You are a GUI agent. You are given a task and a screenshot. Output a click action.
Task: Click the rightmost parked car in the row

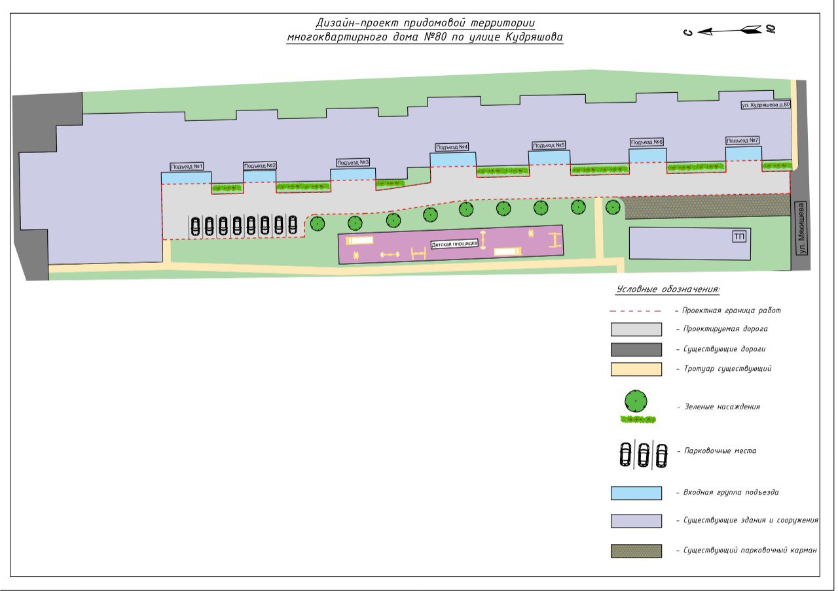click(x=292, y=225)
